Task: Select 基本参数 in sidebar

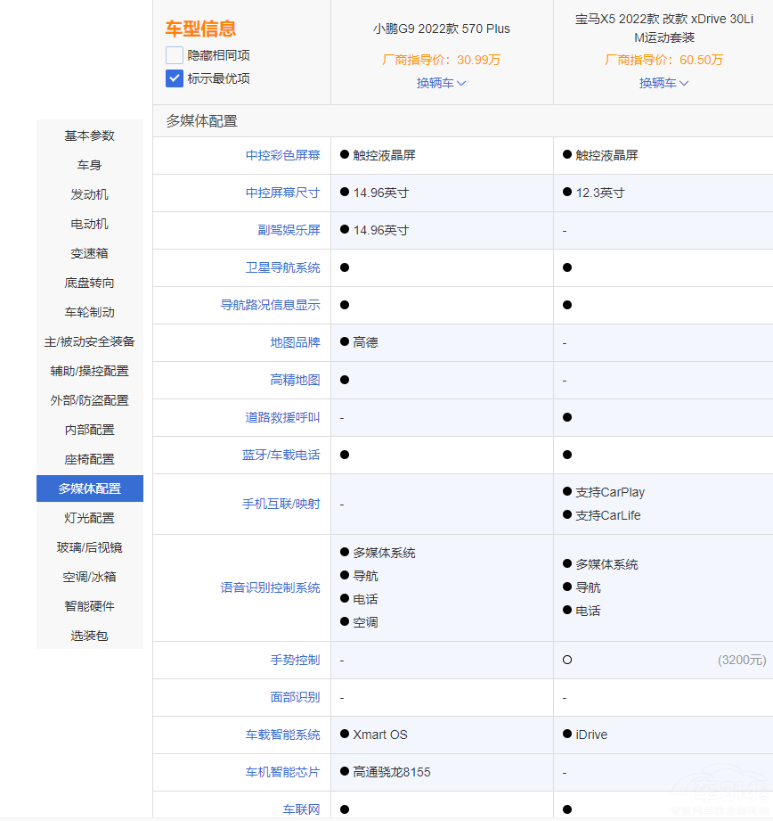Action: tap(90, 135)
